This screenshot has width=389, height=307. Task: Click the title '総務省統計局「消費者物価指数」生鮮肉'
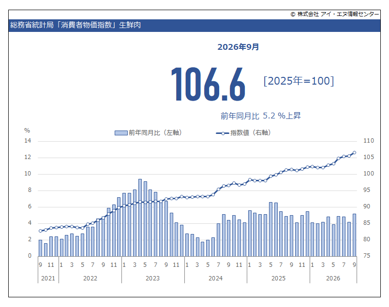(75, 25)
